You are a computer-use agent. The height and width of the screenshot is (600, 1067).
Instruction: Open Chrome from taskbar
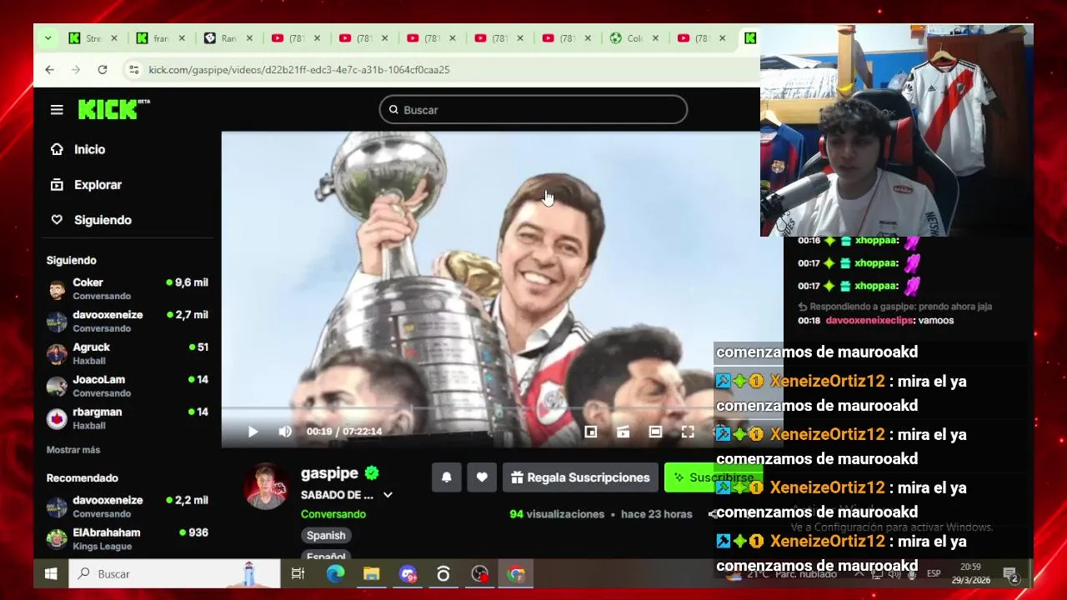click(516, 573)
